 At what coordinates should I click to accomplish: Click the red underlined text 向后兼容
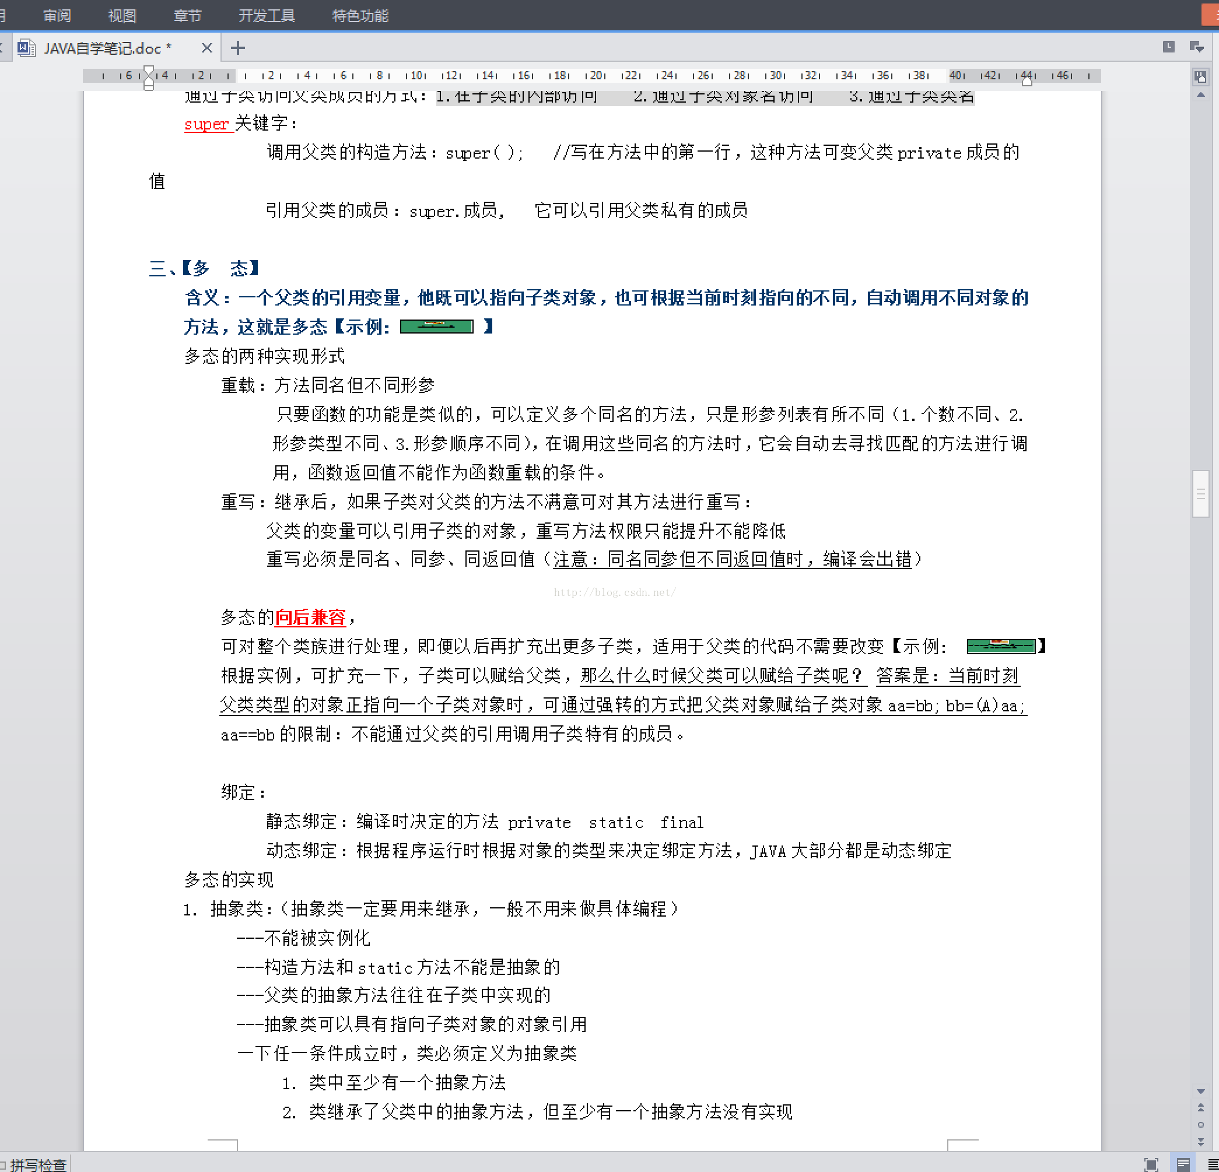point(310,617)
